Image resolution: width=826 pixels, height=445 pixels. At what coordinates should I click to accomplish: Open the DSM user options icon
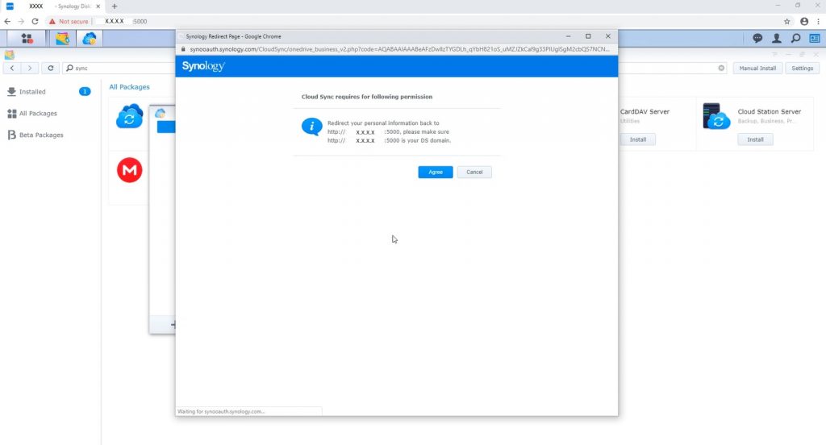point(777,39)
